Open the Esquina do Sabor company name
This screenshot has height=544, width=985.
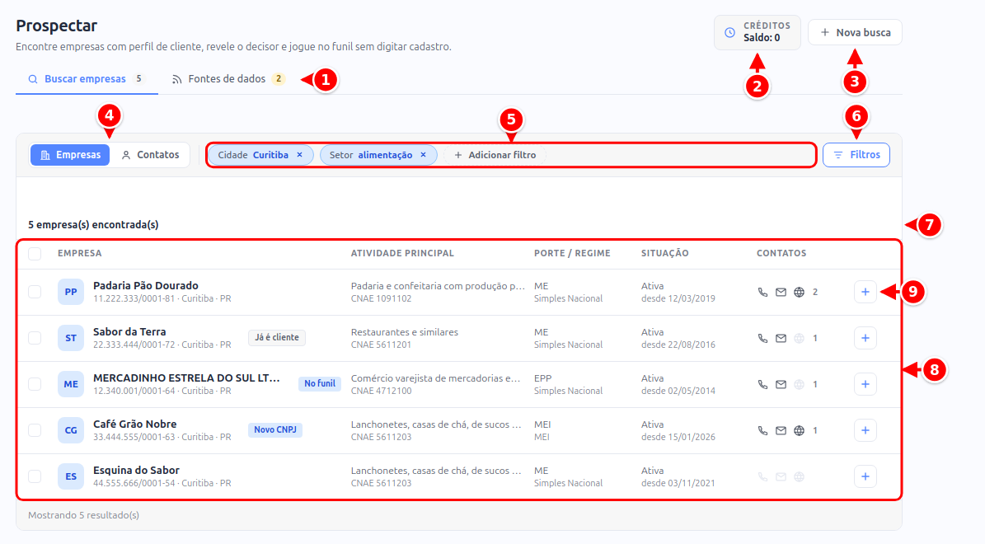point(136,470)
